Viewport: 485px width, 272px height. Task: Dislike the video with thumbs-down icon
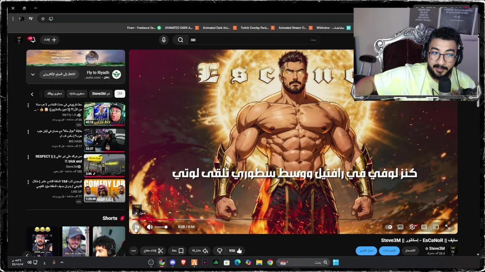coord(219,250)
